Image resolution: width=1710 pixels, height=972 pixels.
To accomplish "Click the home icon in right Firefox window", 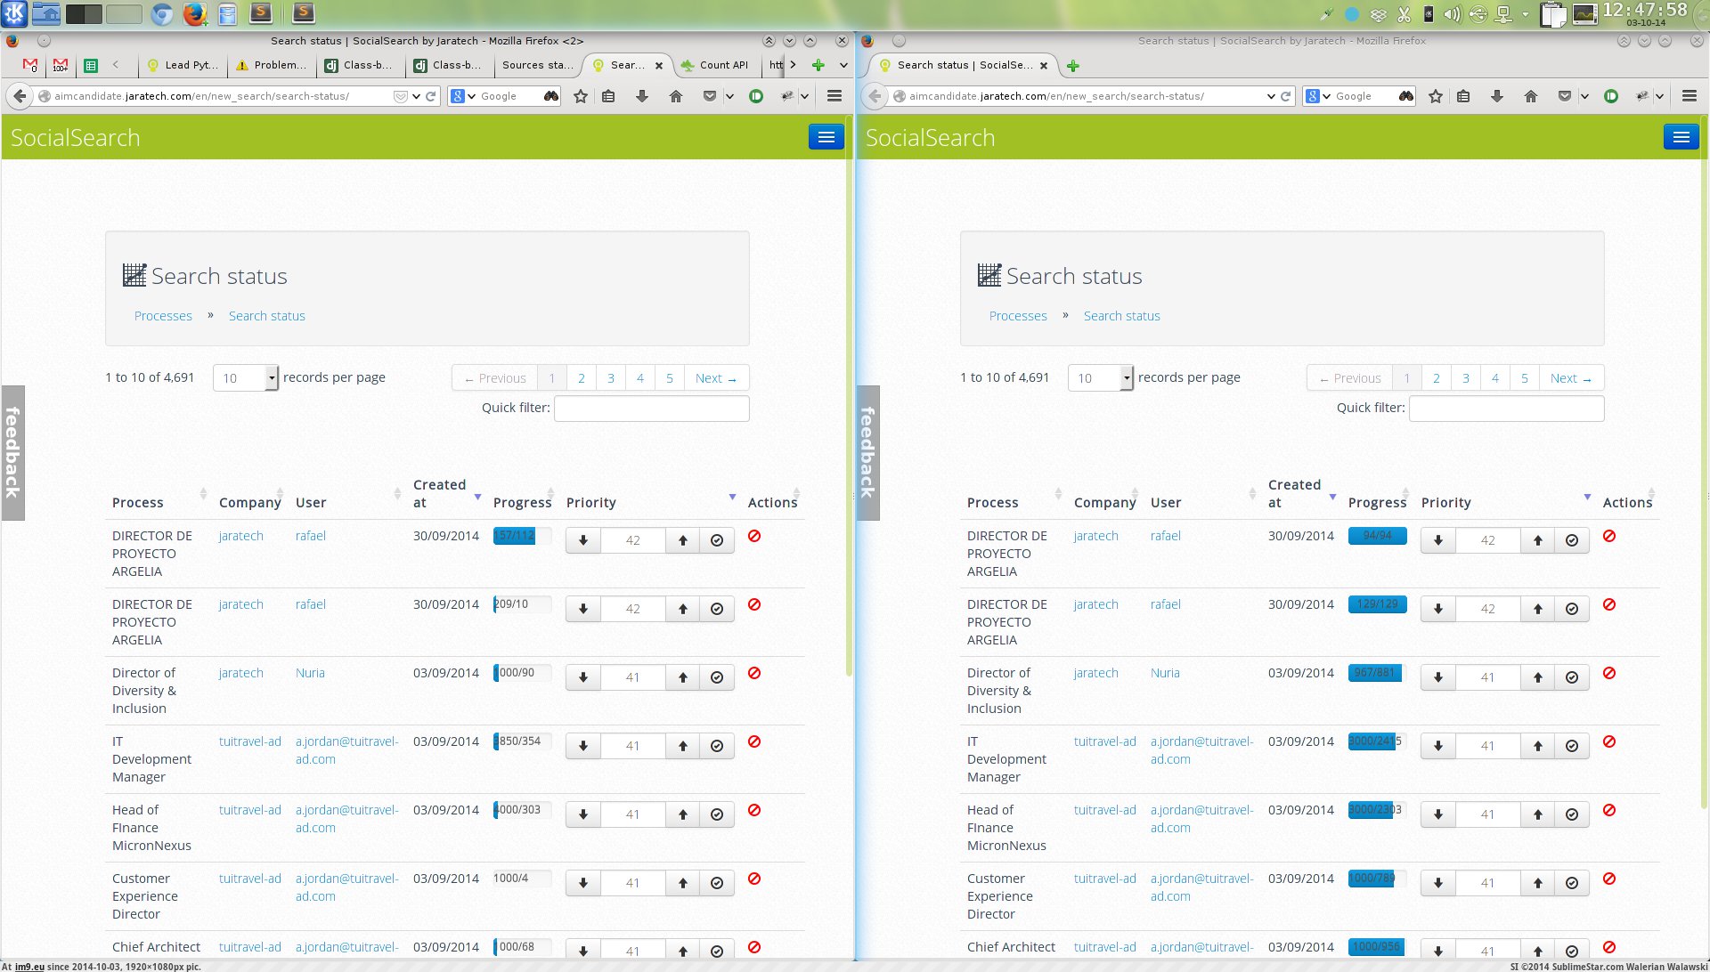I will click(1531, 96).
